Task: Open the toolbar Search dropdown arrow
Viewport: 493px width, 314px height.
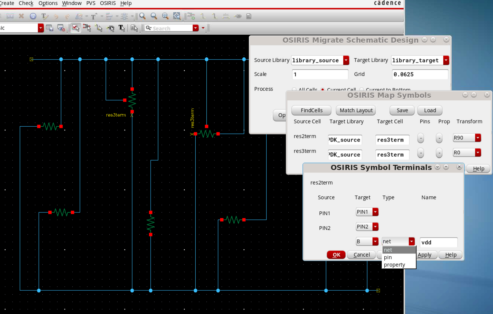Action: (x=196, y=28)
